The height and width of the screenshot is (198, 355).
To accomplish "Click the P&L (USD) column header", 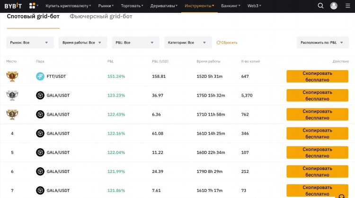I will pyautogui.click(x=160, y=61).
